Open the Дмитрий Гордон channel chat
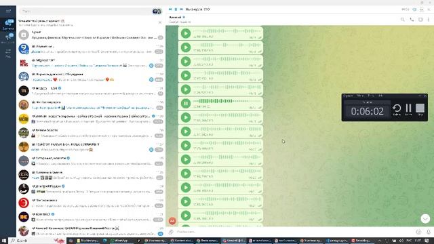The width and height of the screenshot is (434, 244). click(x=91, y=188)
